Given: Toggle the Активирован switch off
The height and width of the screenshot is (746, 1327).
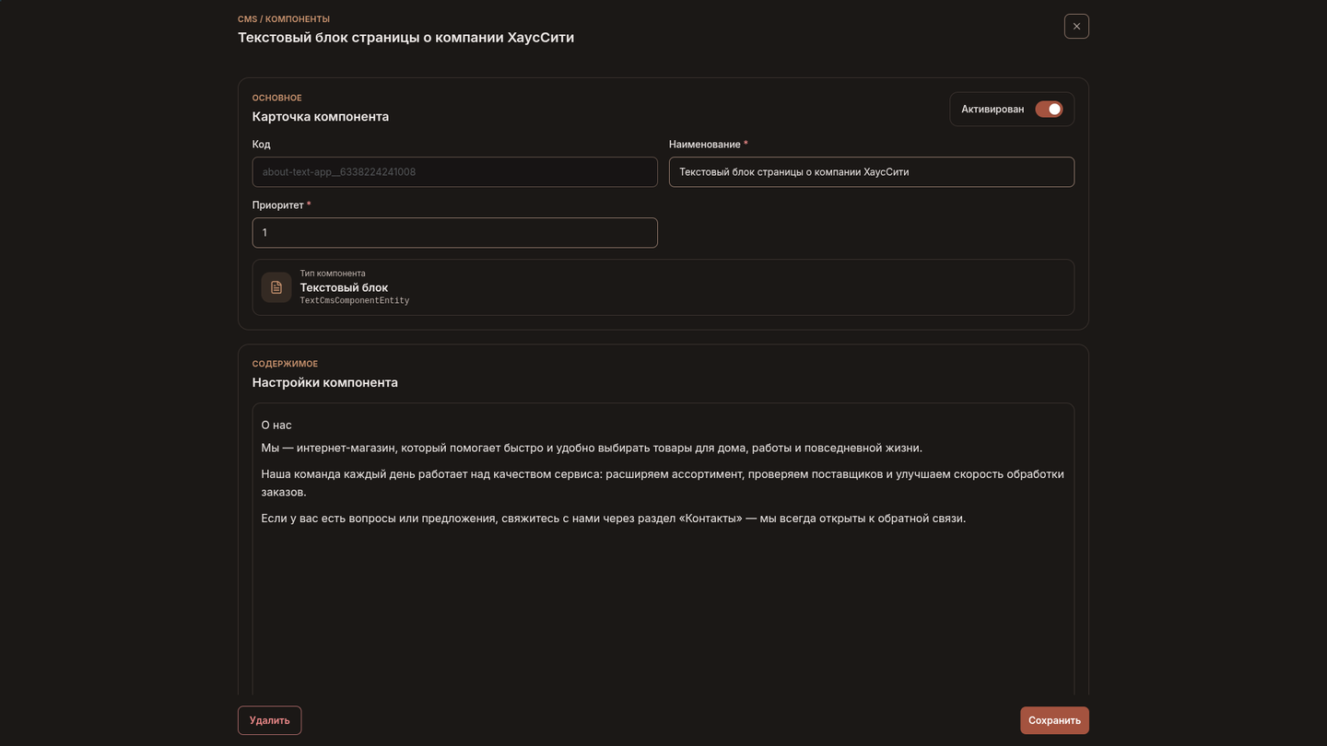Looking at the screenshot, I should click(1049, 109).
